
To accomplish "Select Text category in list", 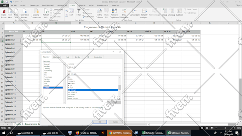I will [x=45, y=83].
